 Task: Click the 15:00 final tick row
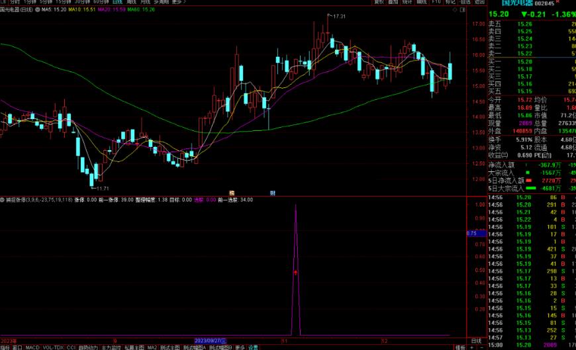(x=532, y=345)
